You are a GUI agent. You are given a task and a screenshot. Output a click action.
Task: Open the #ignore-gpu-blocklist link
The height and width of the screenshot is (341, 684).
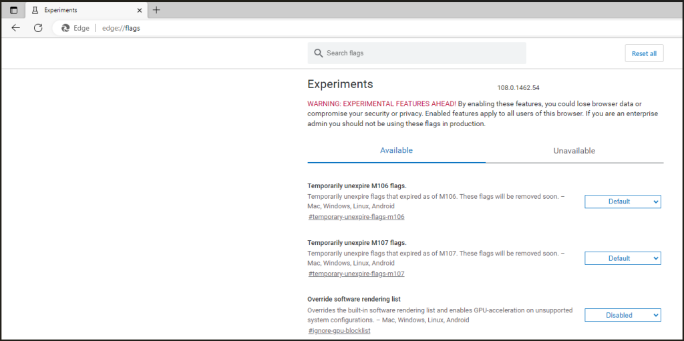pos(339,330)
